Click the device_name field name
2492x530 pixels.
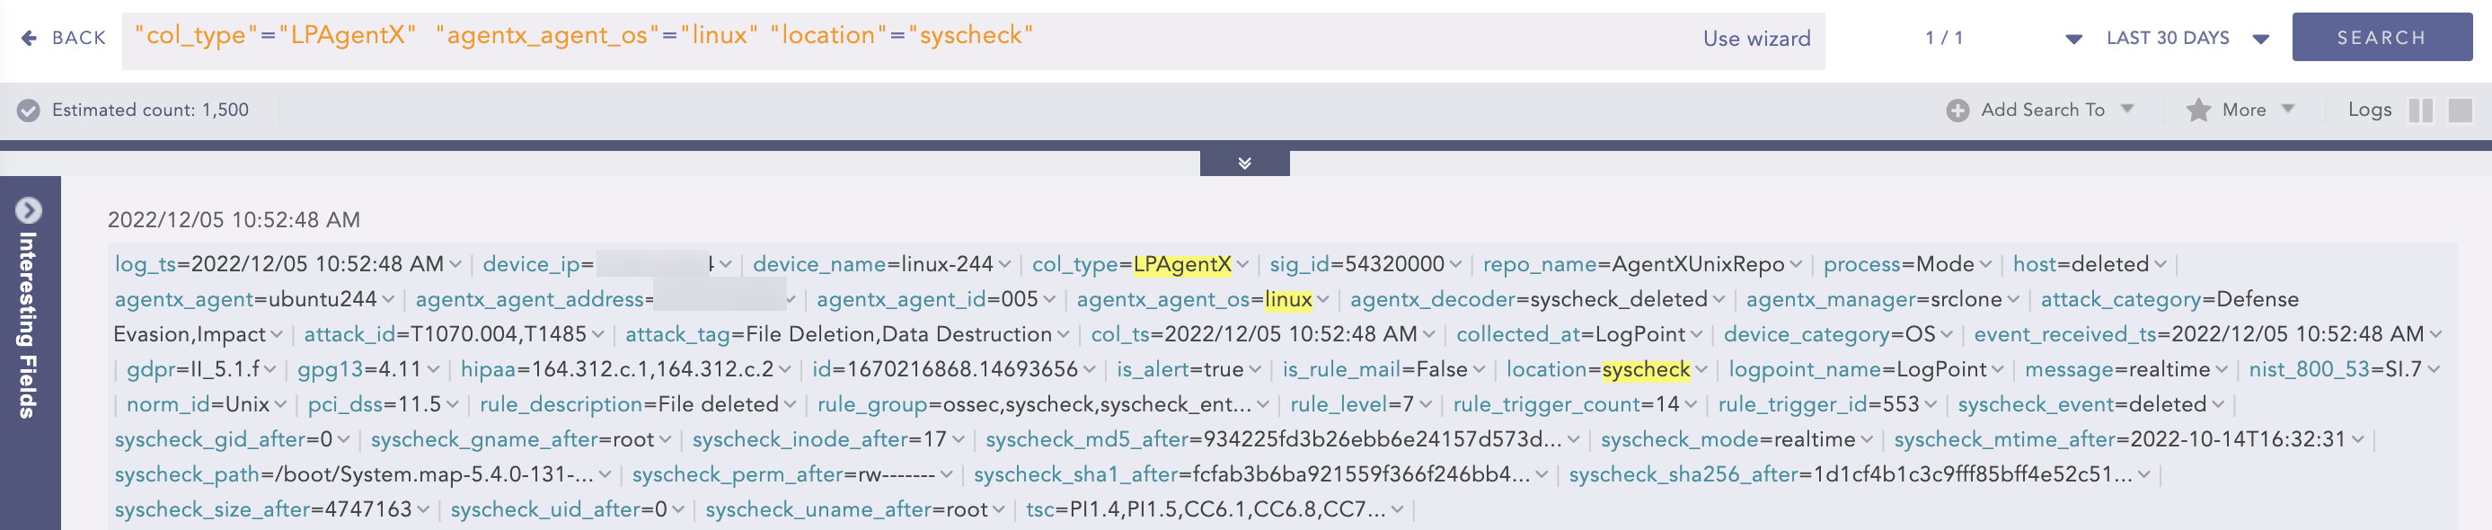point(818,264)
